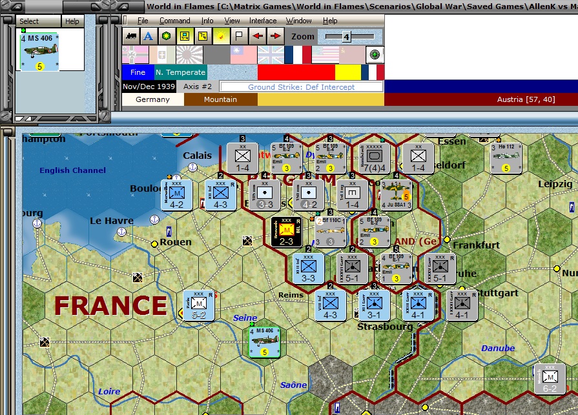
Task: Click the Mountain terrain label
Action: click(x=220, y=99)
